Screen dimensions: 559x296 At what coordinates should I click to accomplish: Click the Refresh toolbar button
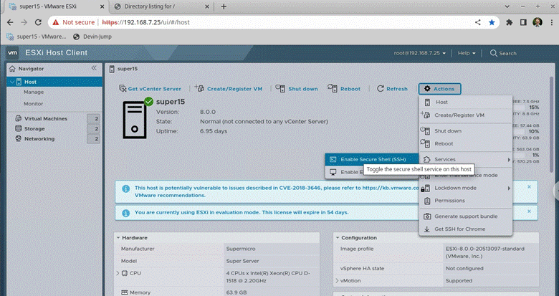click(x=392, y=89)
